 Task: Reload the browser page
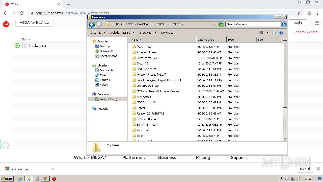point(22,13)
